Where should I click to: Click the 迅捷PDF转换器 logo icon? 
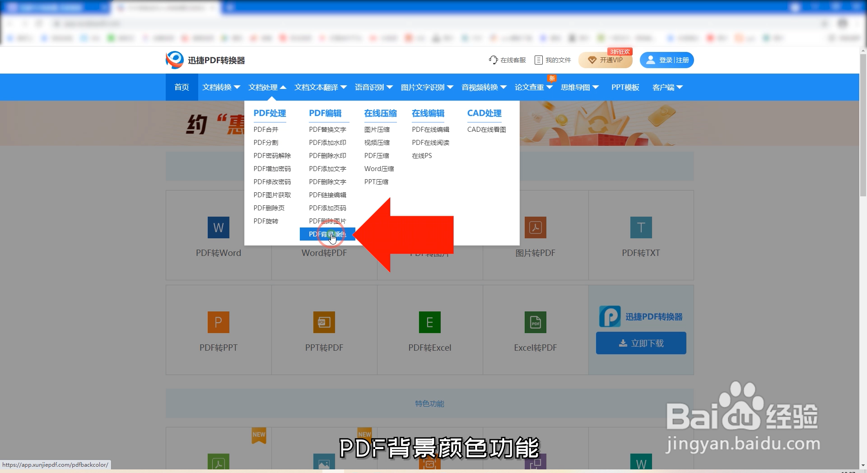click(174, 60)
